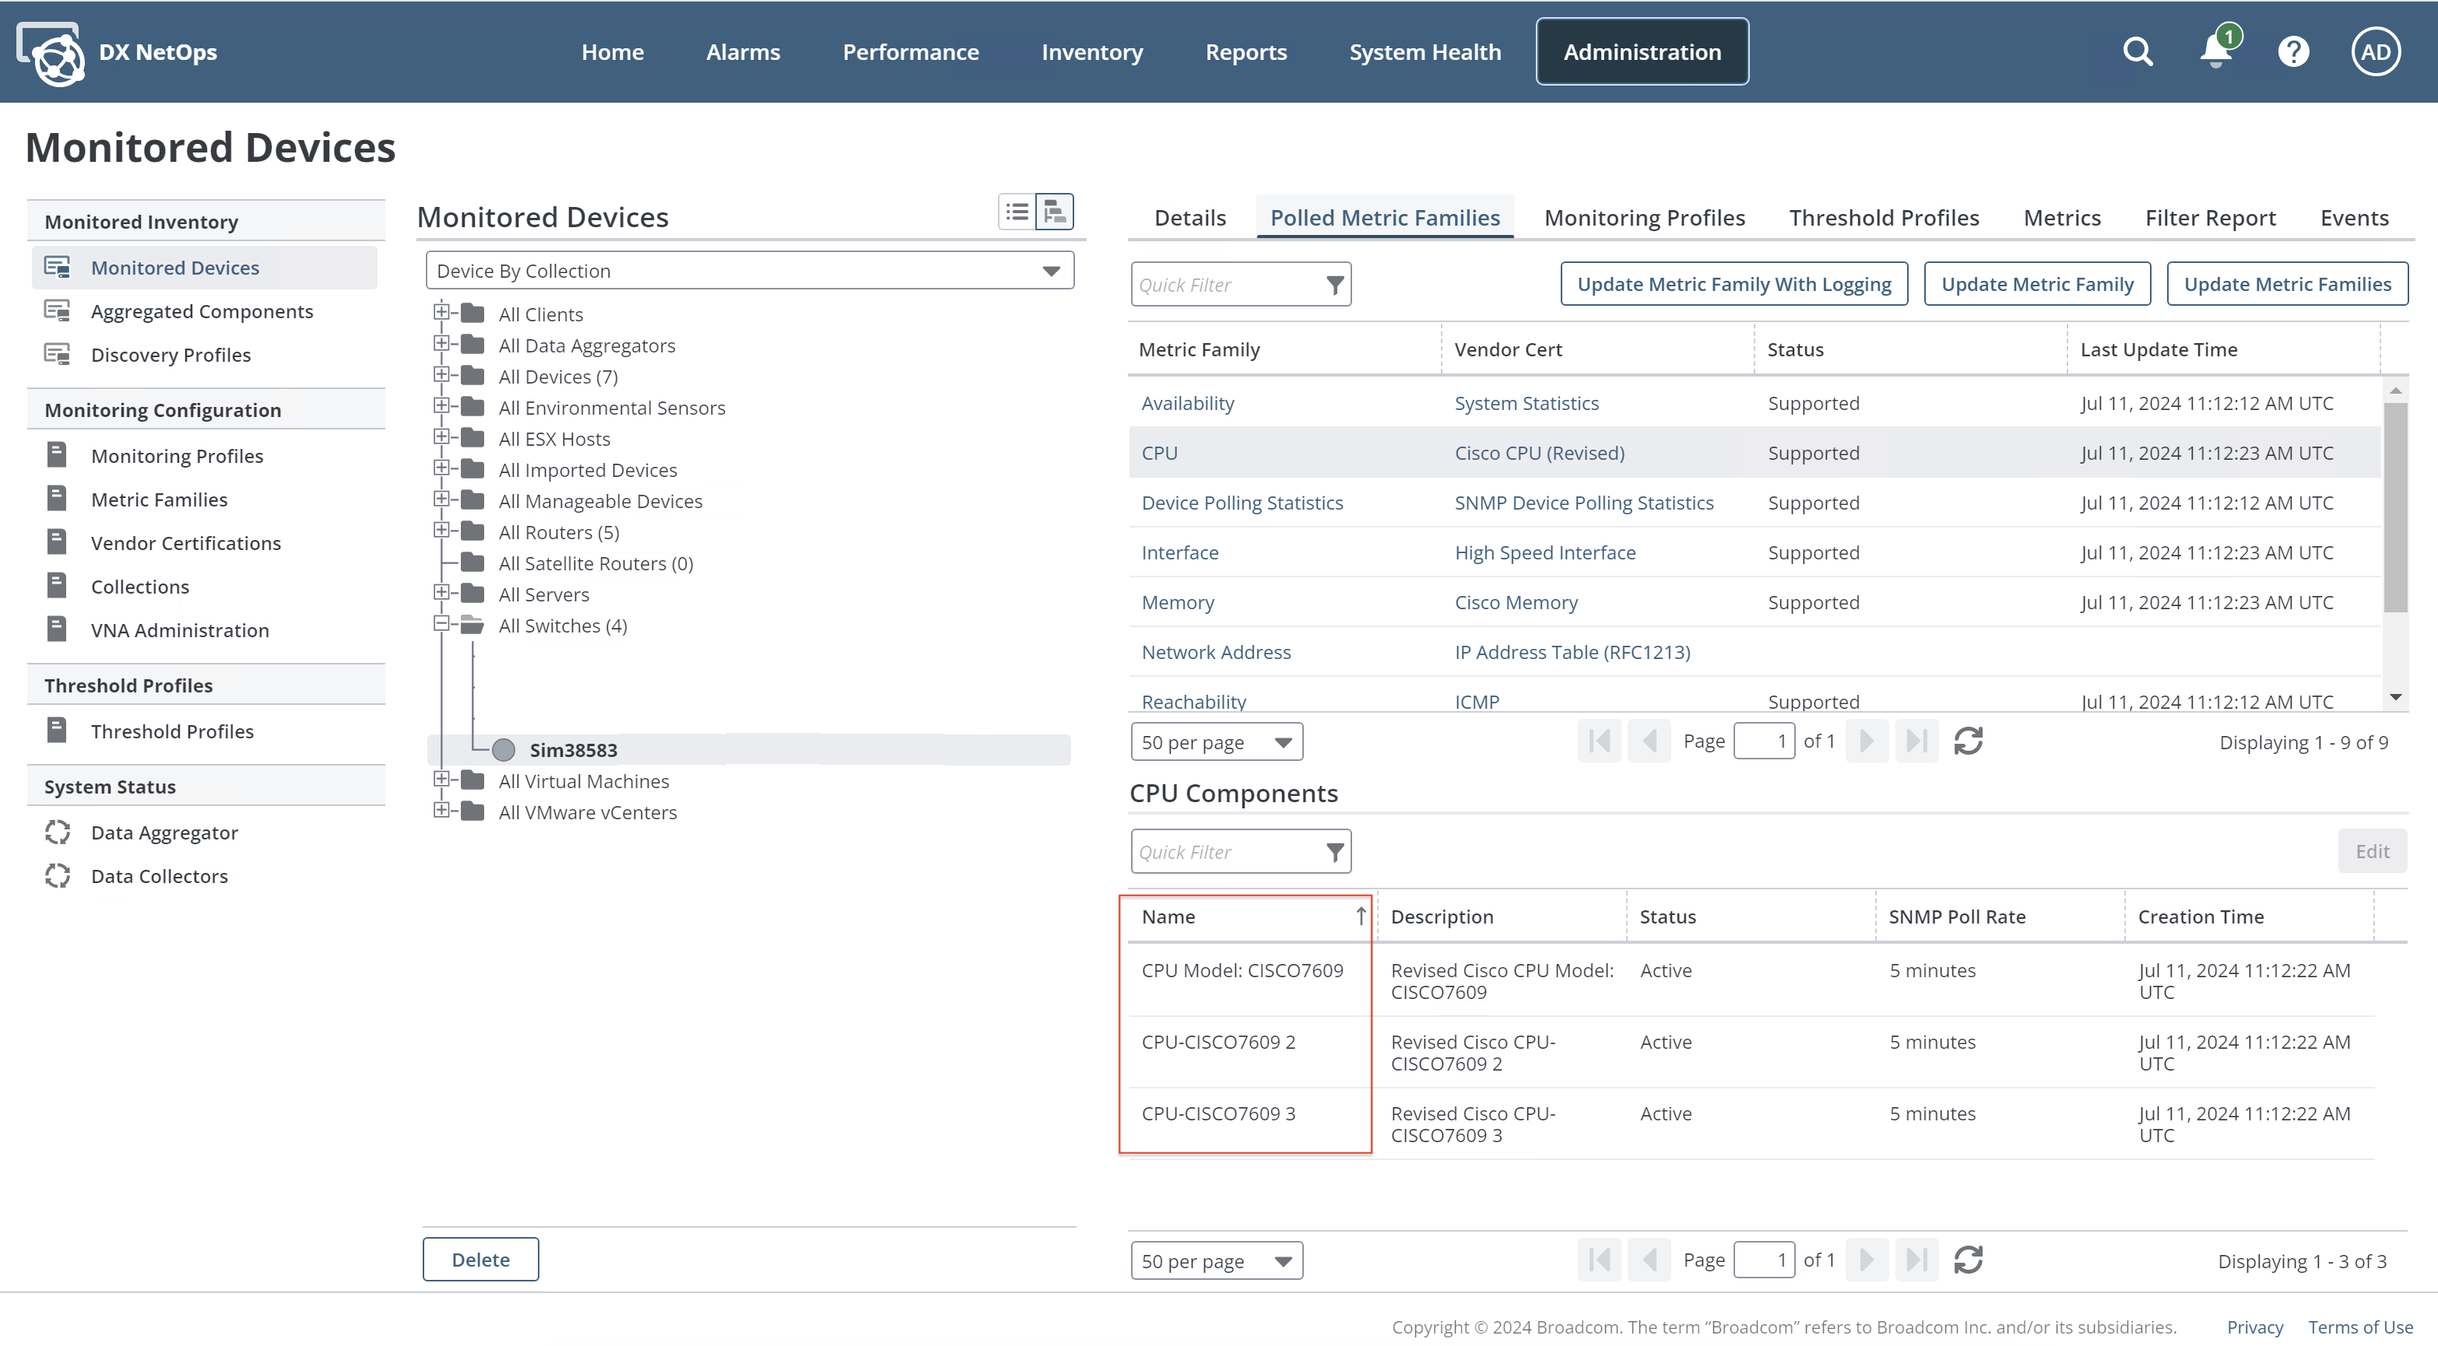Switch Monitored Devices to tree view icon

click(x=1054, y=212)
